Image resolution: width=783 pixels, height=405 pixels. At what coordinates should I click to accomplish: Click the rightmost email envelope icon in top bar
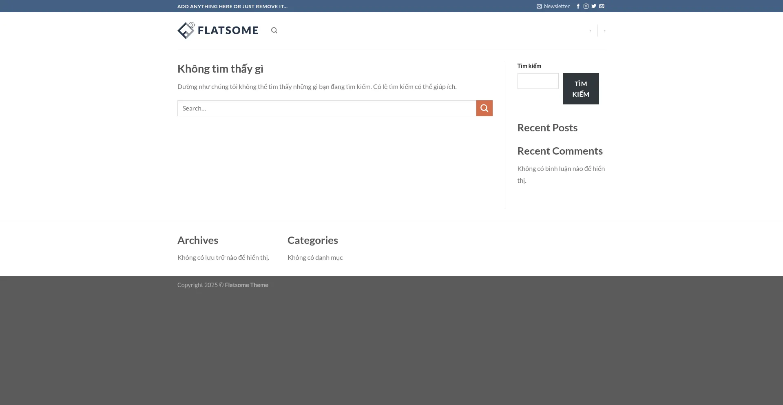[x=602, y=6]
